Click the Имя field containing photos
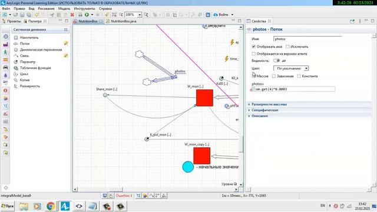Screen dimensions: 377x212 coord(307,39)
